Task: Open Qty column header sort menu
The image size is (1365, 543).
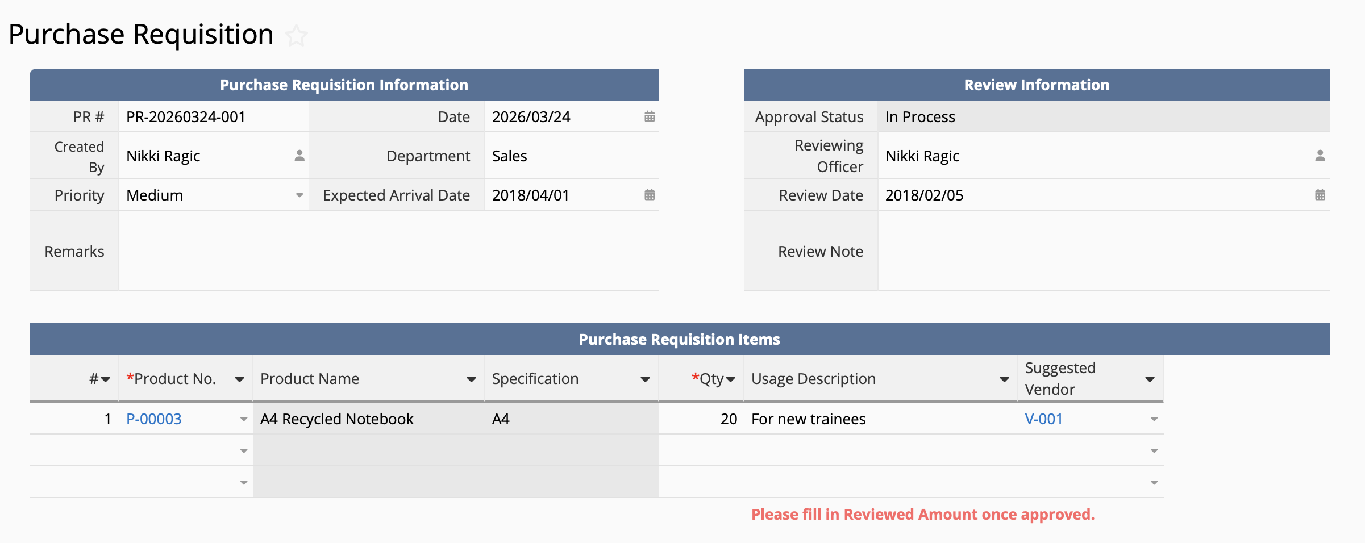Action: pyautogui.click(x=731, y=379)
